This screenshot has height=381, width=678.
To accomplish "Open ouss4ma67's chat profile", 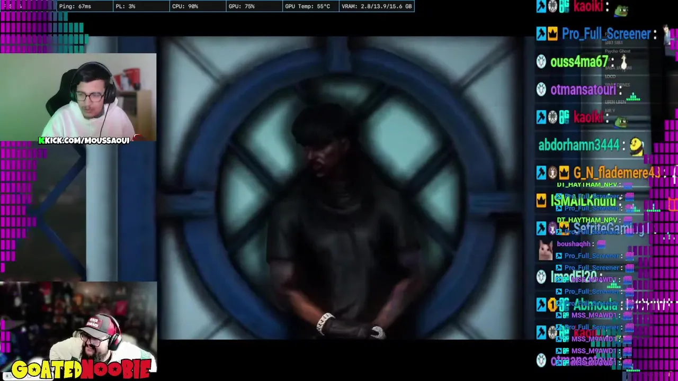I will click(579, 62).
